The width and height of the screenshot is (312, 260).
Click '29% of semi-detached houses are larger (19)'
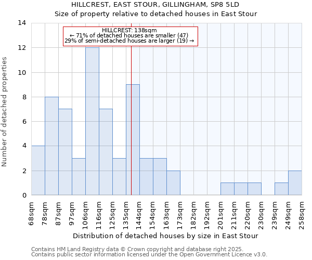pos(126,41)
